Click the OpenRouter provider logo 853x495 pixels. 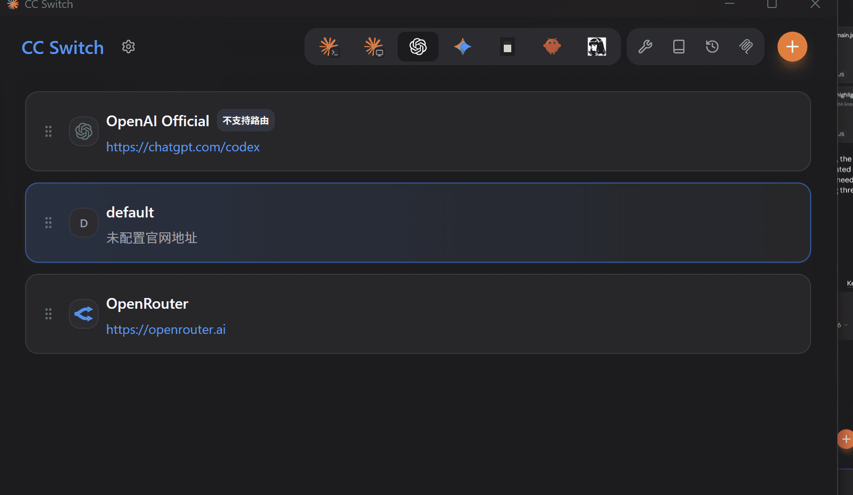[84, 314]
